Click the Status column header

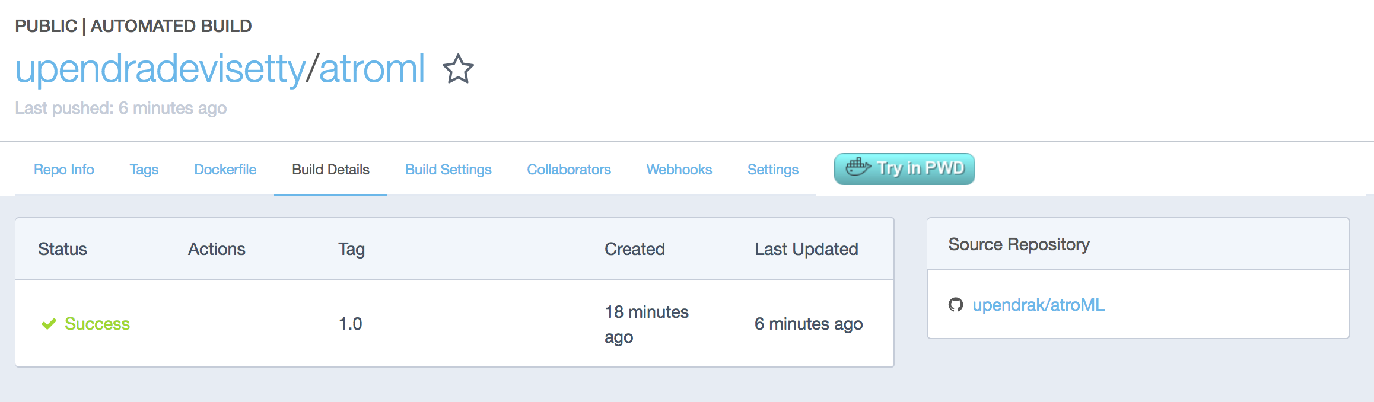click(62, 249)
